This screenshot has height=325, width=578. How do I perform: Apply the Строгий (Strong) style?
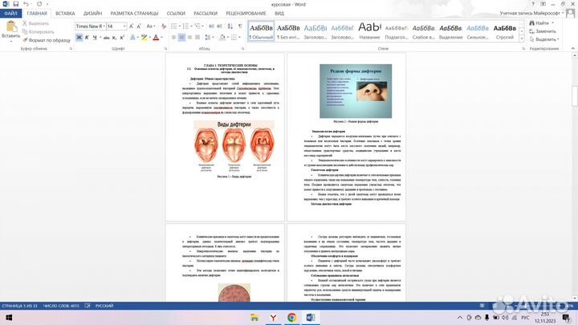coord(505,31)
